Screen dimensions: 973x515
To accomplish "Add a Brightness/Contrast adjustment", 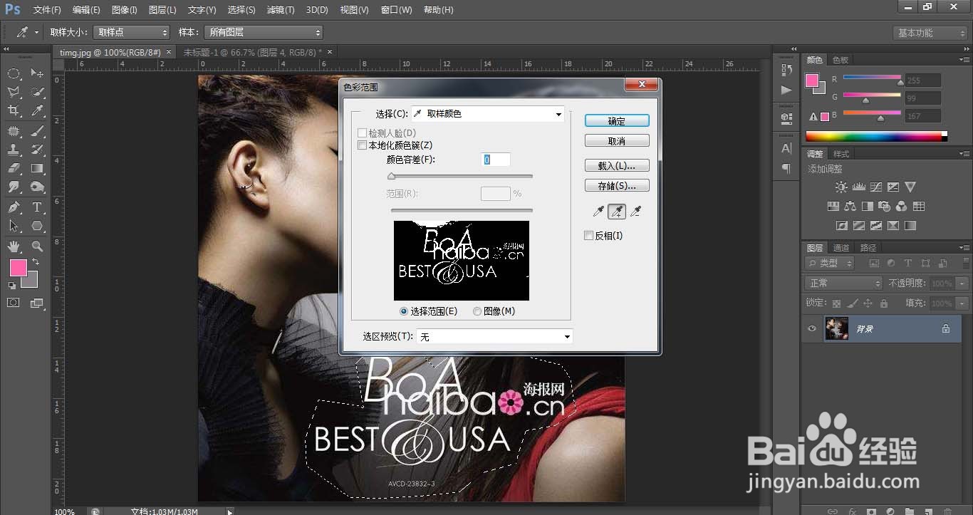I will coord(841,187).
